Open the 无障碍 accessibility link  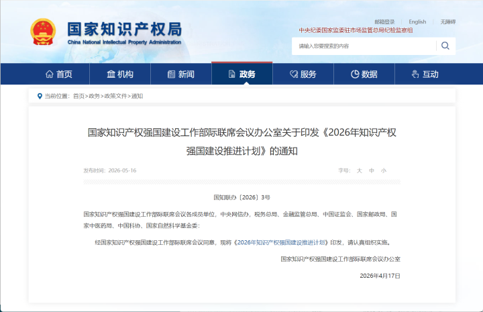pyautogui.click(x=448, y=22)
